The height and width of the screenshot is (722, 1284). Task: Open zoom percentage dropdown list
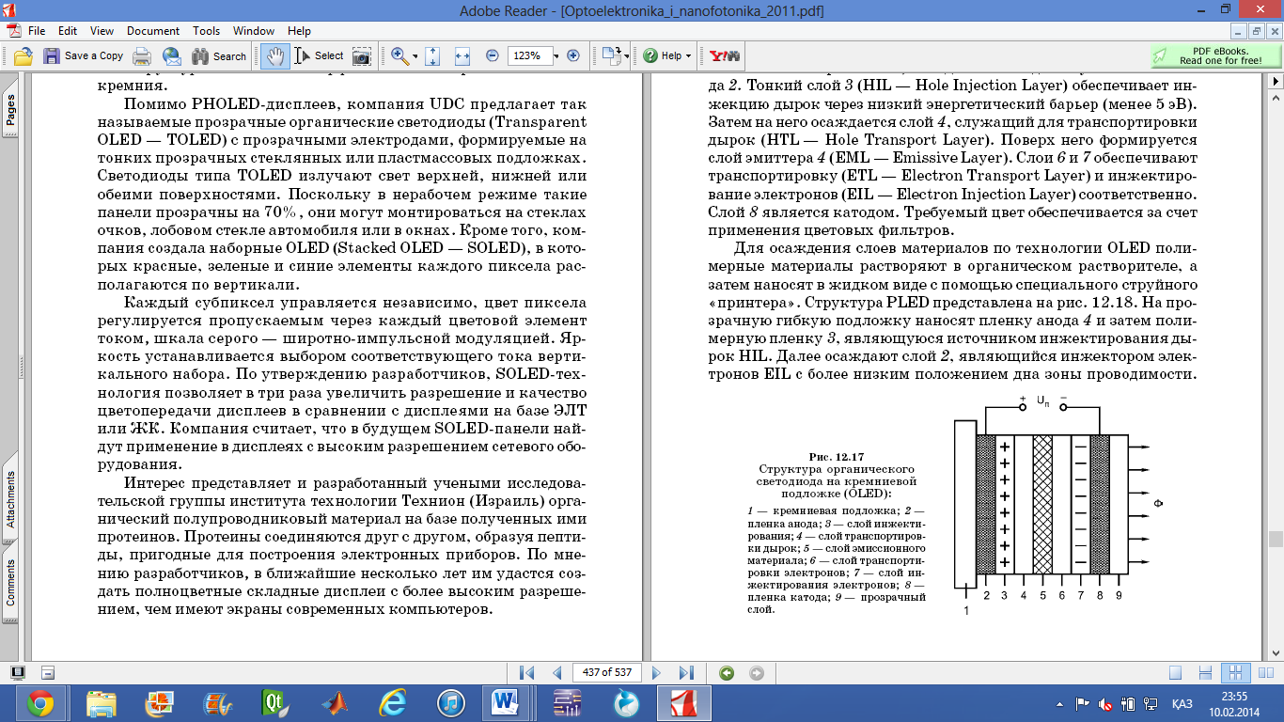pos(556,55)
